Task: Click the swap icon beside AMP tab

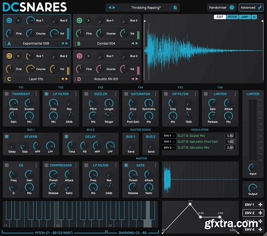Action: pos(254,17)
